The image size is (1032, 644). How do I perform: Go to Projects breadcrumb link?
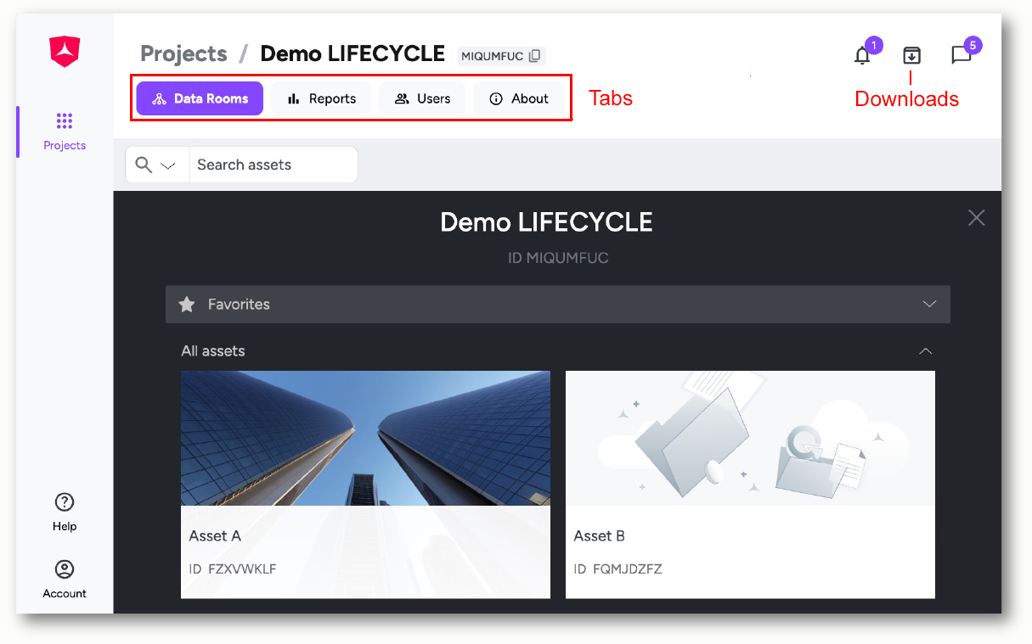(183, 53)
